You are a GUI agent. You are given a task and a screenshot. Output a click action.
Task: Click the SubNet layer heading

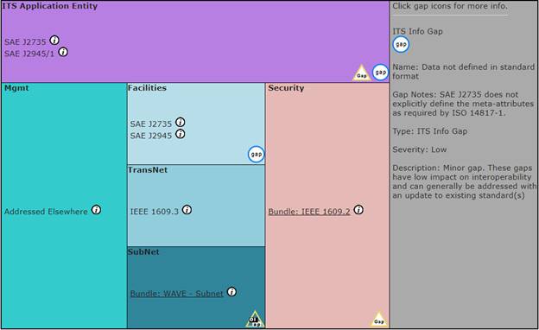(x=143, y=251)
